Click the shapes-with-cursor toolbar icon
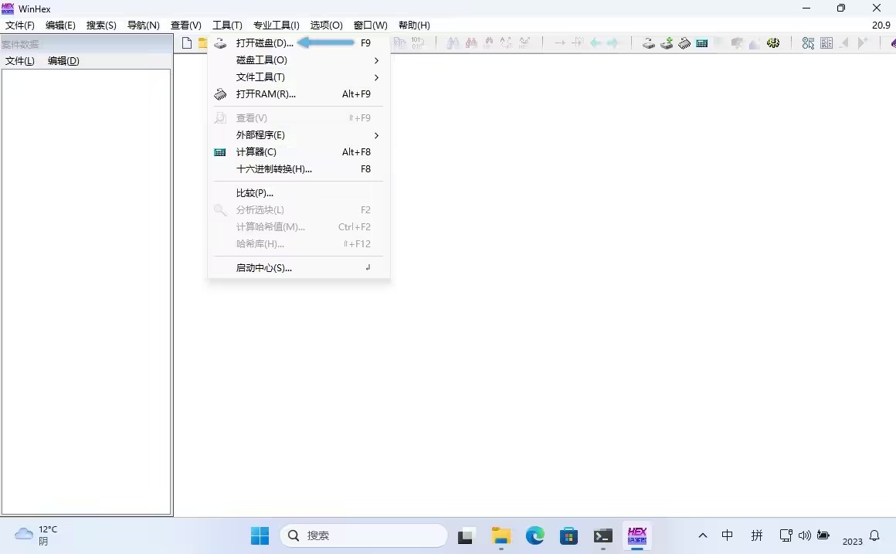This screenshot has height=554, width=896. [808, 42]
